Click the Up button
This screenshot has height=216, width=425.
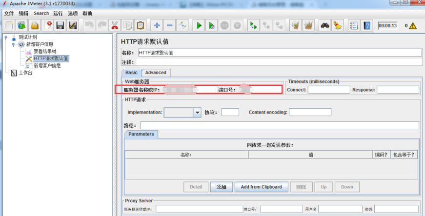tap(324, 187)
